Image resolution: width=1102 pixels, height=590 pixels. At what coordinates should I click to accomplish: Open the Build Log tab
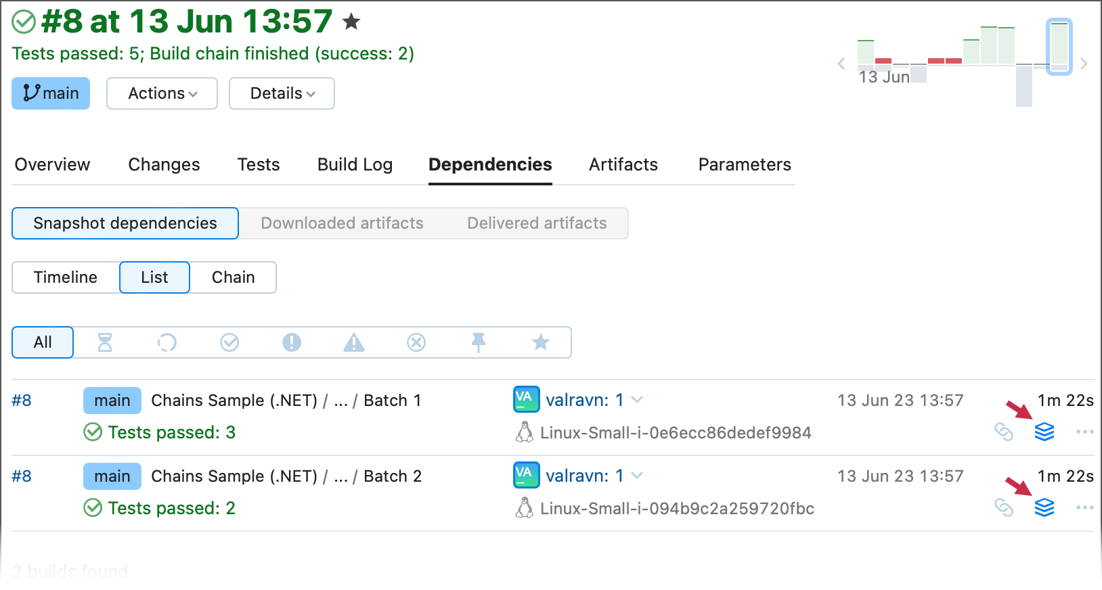click(355, 164)
